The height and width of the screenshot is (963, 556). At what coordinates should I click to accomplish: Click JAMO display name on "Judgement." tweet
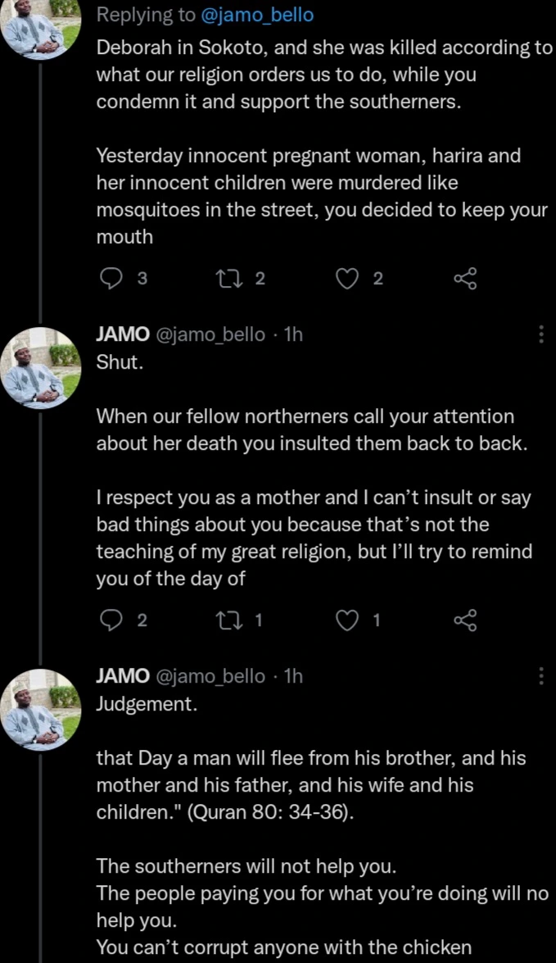pos(123,675)
